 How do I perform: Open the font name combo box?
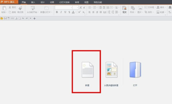point(64,7)
